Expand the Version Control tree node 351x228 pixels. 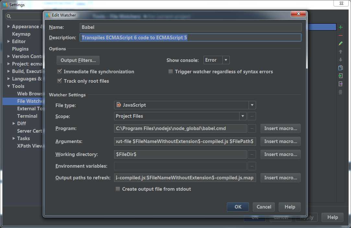[x=8, y=56]
